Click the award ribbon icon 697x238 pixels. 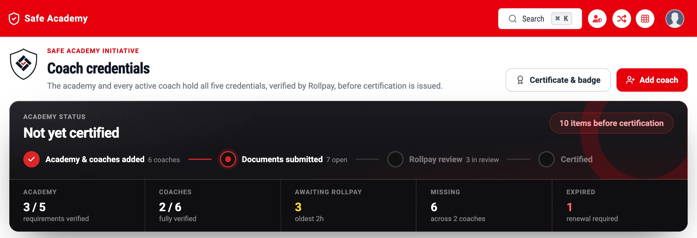click(520, 80)
